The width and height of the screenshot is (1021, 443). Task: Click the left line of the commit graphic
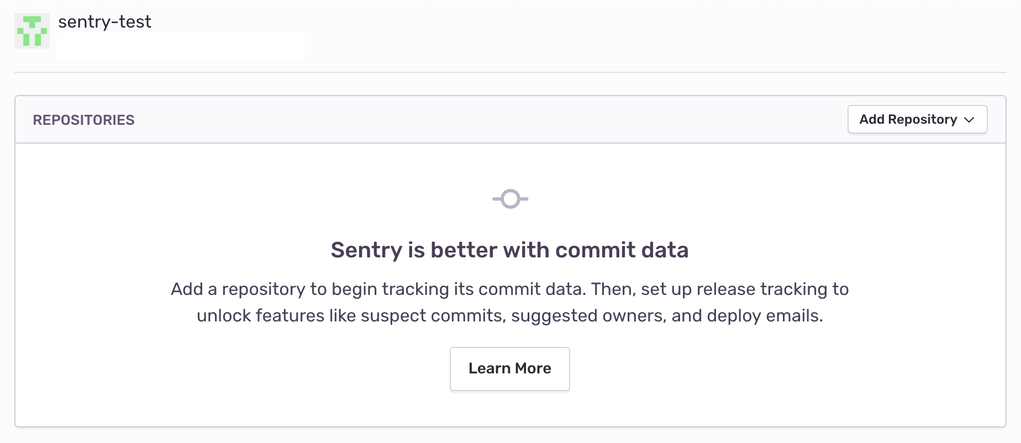point(496,199)
